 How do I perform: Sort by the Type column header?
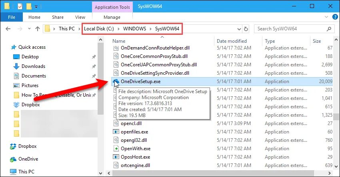tap(270, 41)
